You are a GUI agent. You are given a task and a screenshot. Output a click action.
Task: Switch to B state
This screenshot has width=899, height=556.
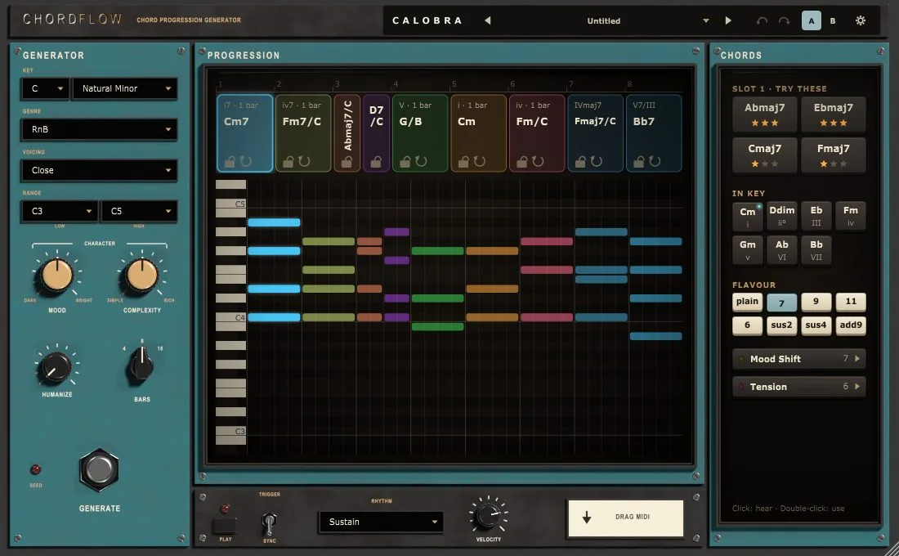(x=833, y=20)
